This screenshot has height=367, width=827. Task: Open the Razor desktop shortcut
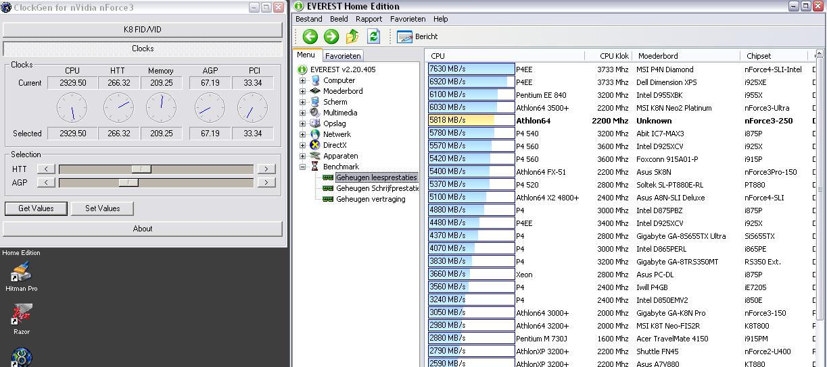click(22, 315)
